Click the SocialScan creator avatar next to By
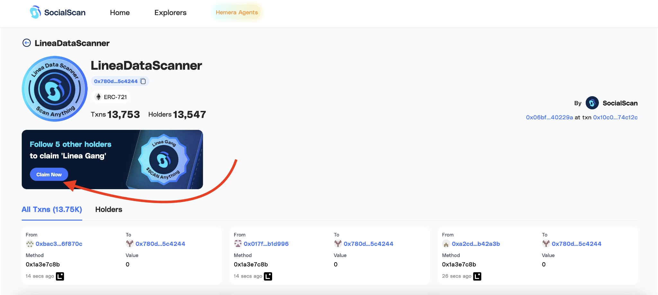 [592, 103]
